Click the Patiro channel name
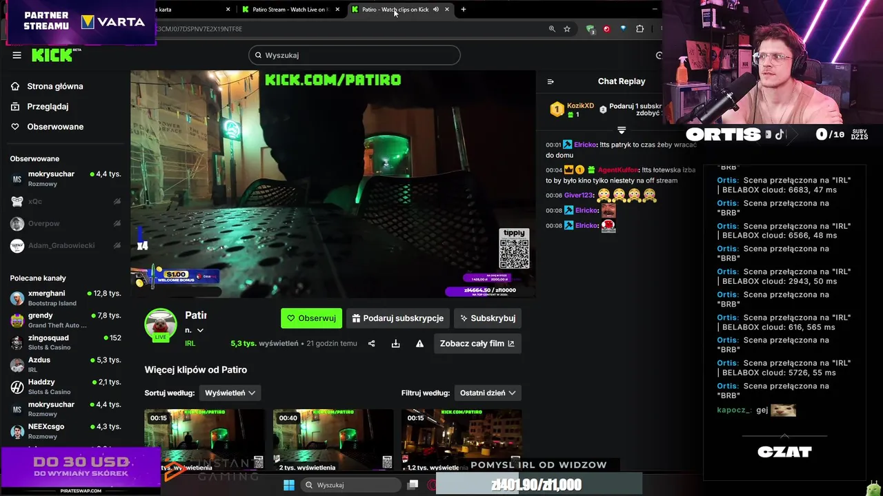 196,315
